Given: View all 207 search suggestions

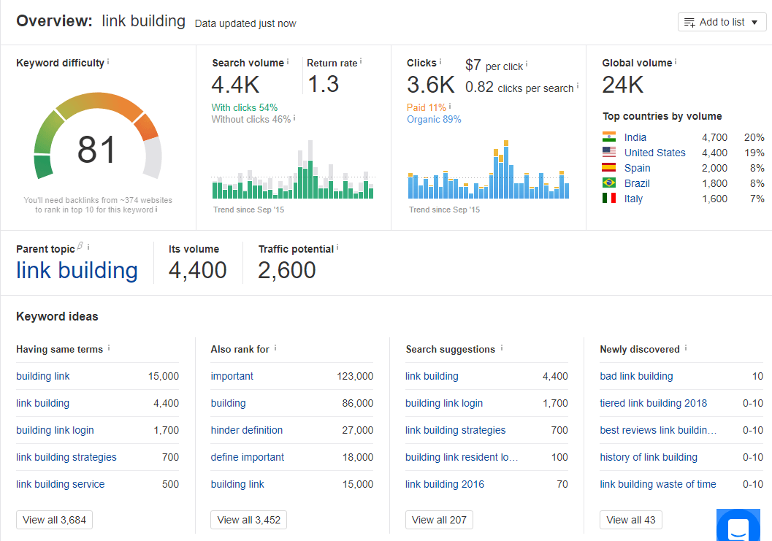Looking at the screenshot, I should tap(439, 520).
